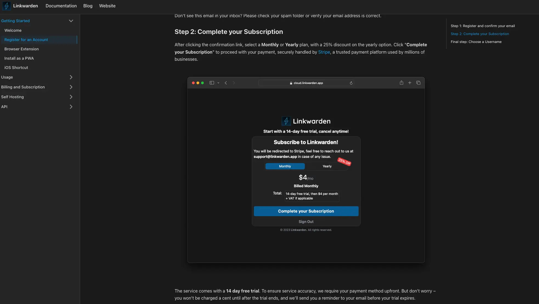
Task: Collapse the Getting Started section
Action: 71,21
